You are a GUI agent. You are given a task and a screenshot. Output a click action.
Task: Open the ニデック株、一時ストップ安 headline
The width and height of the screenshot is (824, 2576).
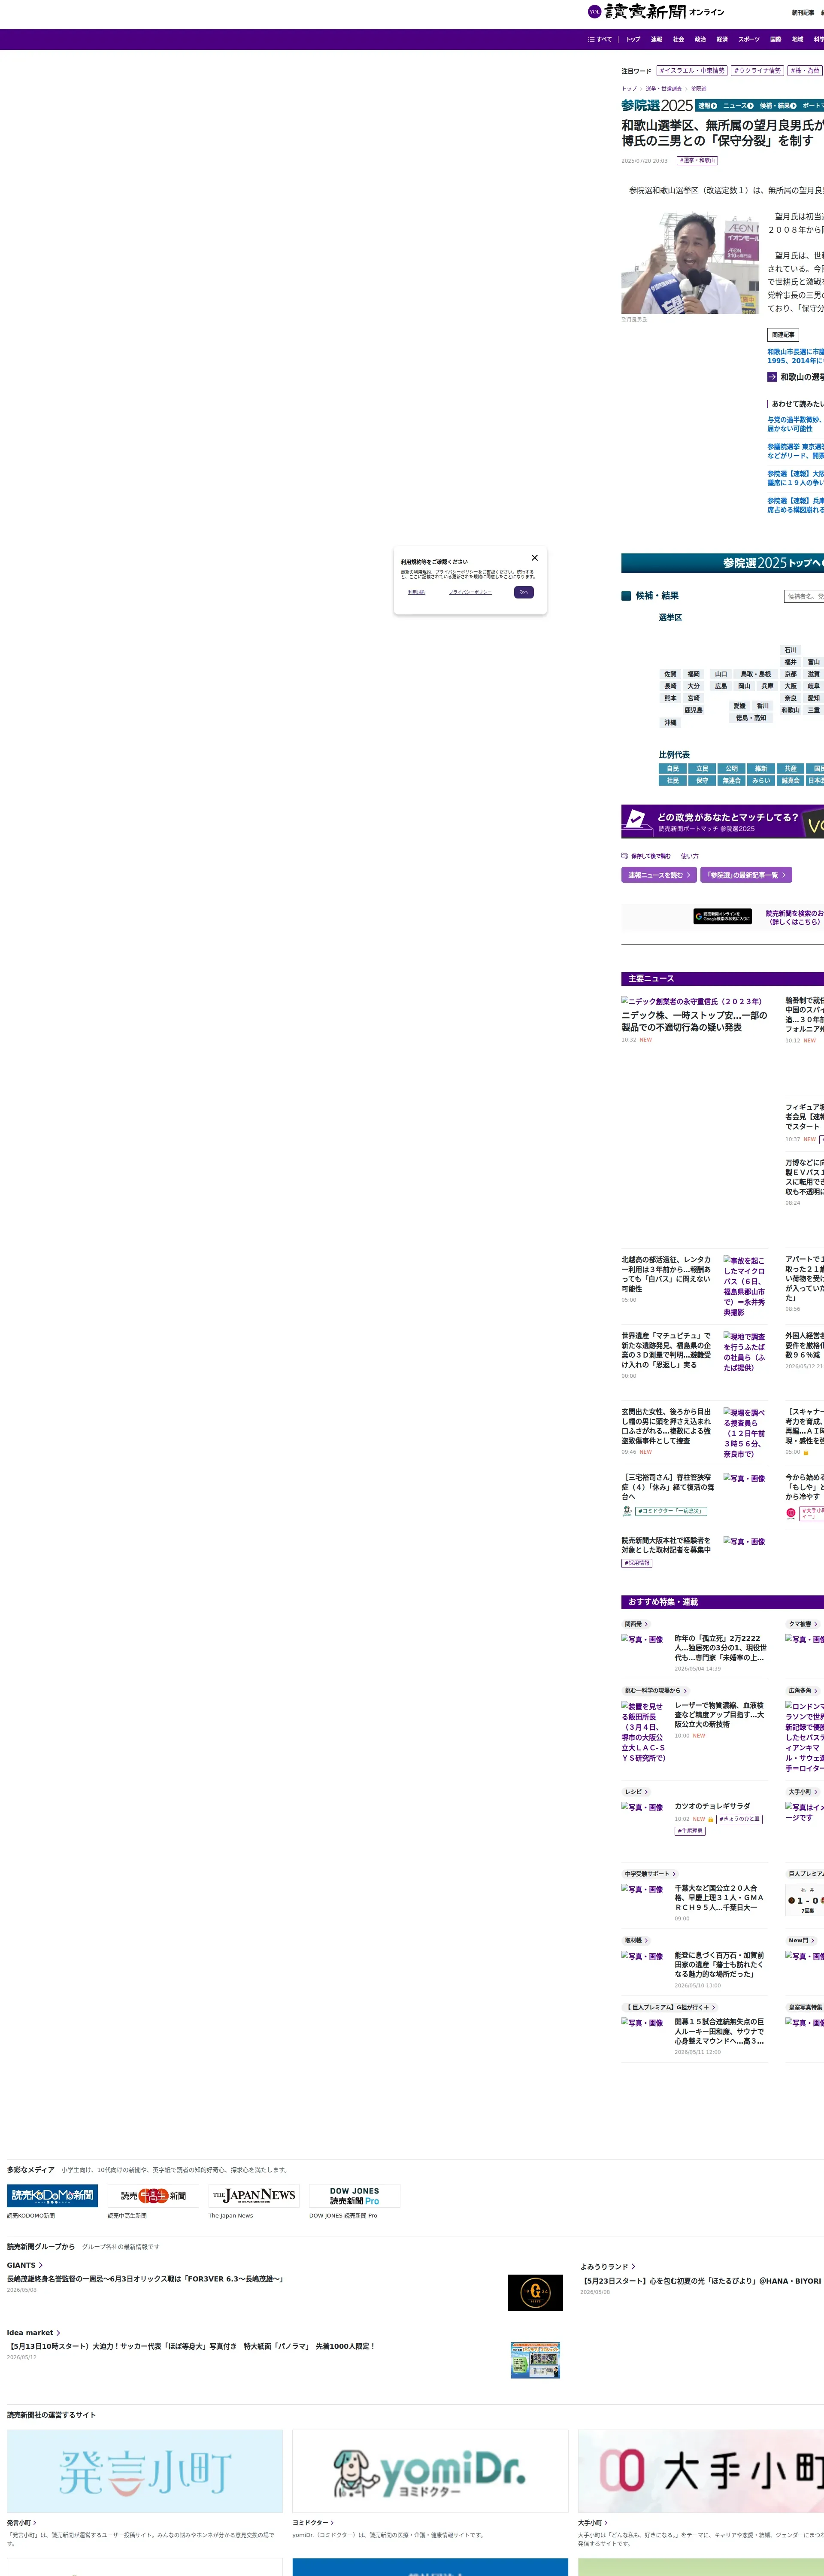point(694,1021)
